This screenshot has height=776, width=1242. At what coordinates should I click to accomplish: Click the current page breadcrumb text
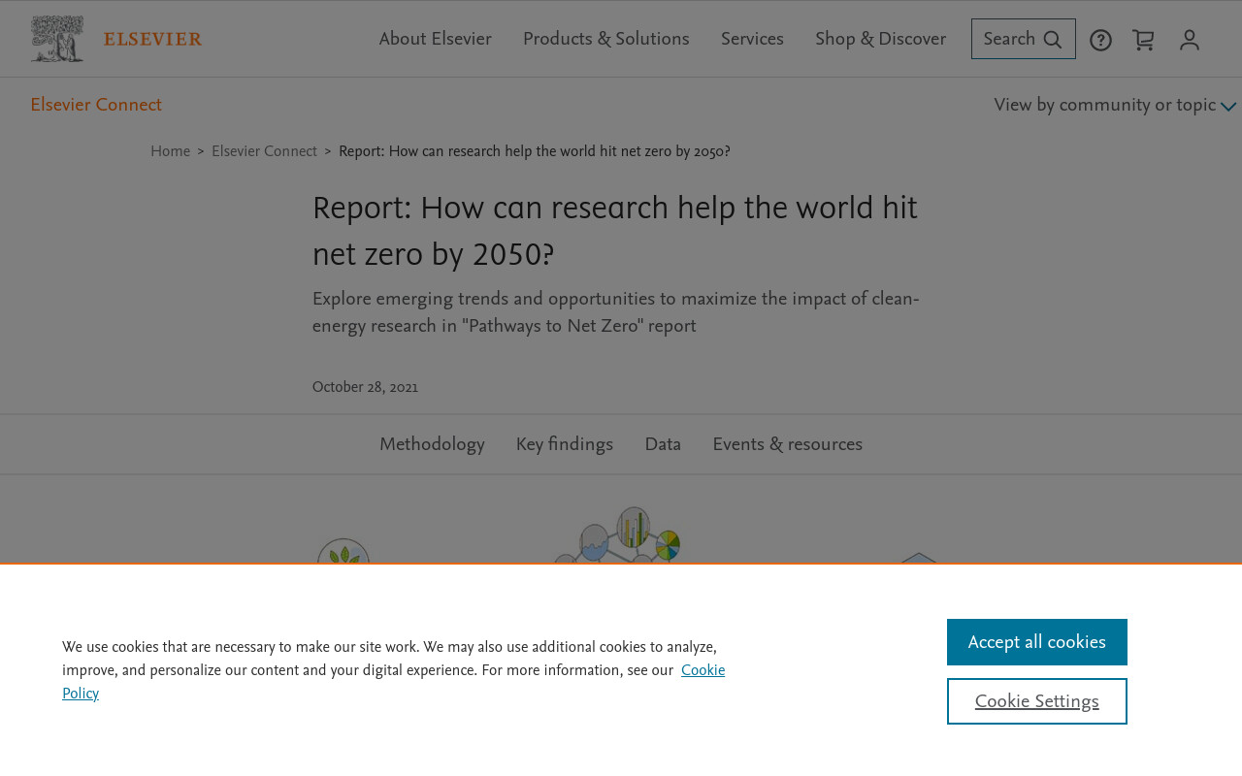tap(535, 151)
